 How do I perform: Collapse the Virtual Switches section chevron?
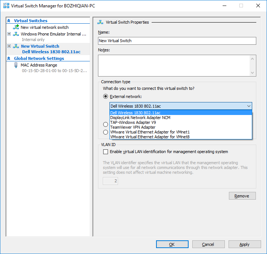tap(9, 21)
